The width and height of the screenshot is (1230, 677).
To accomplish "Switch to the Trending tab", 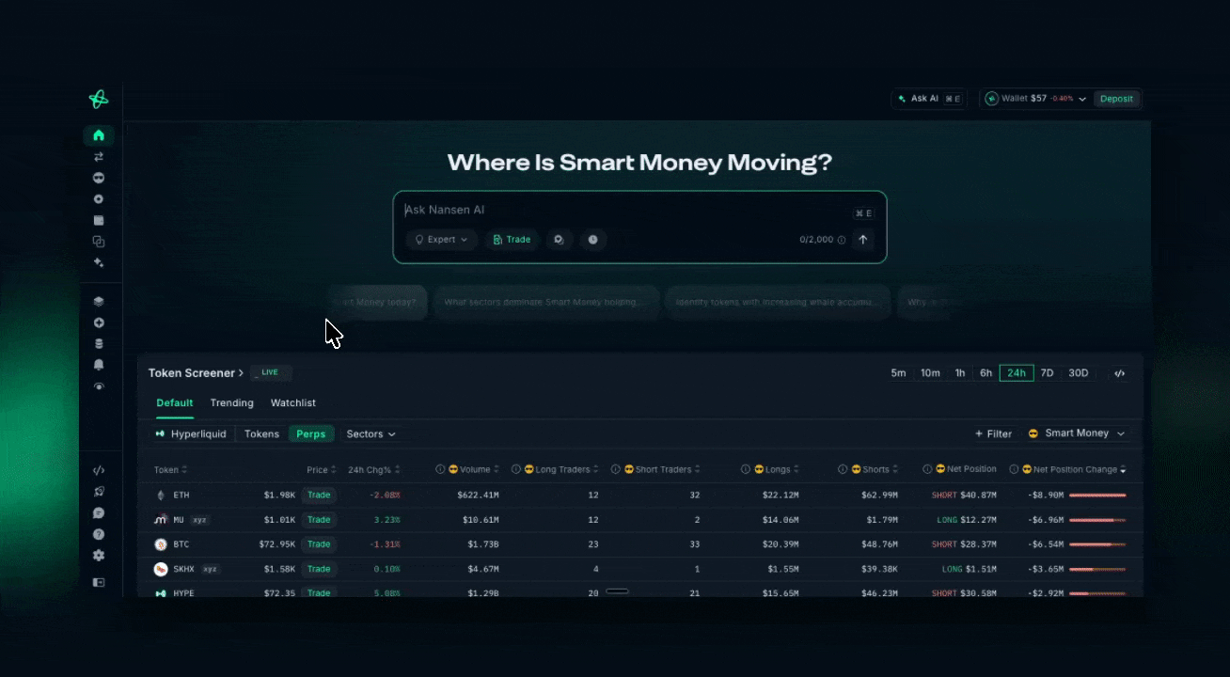I will tap(232, 403).
